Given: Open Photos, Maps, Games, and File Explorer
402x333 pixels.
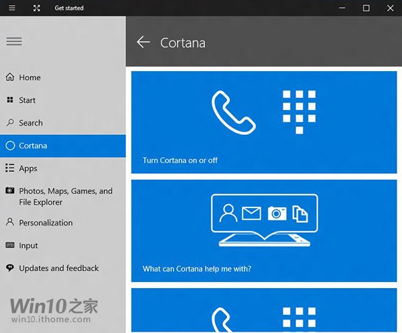Looking at the screenshot, I should 63,197.
